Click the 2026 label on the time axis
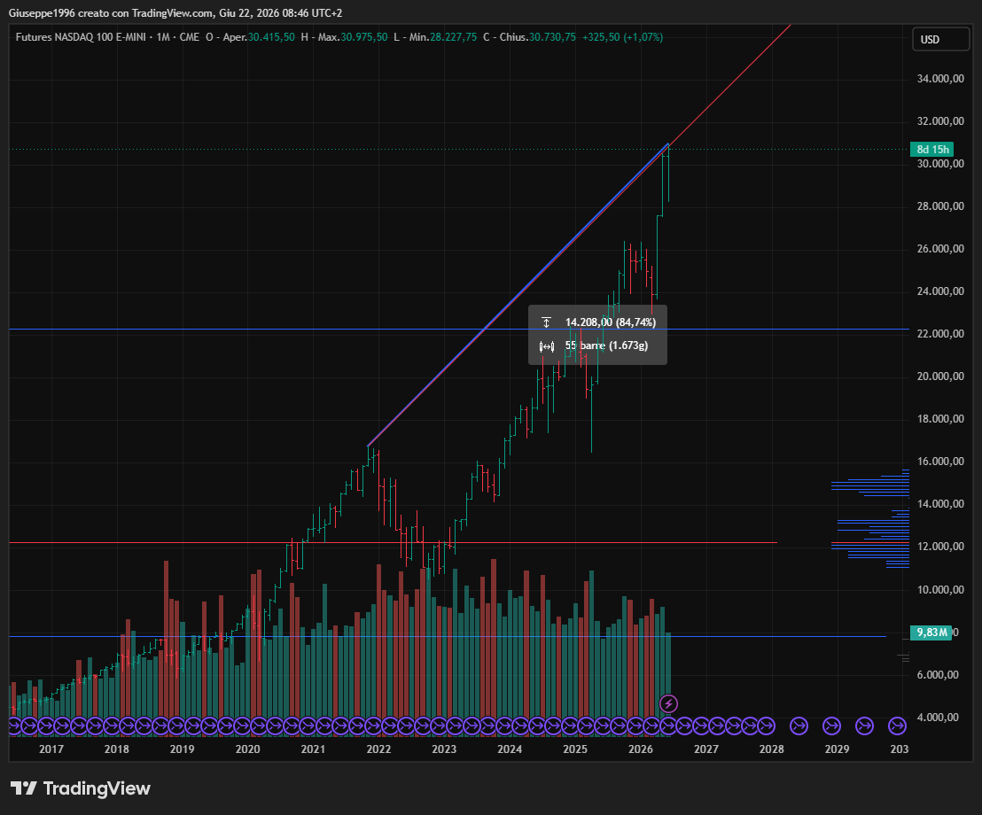 pyautogui.click(x=641, y=749)
